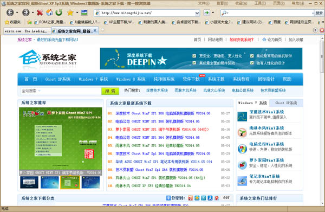Expand dropdown arrow next to back button
The width and height of the screenshot is (325, 212).
point(17,12)
